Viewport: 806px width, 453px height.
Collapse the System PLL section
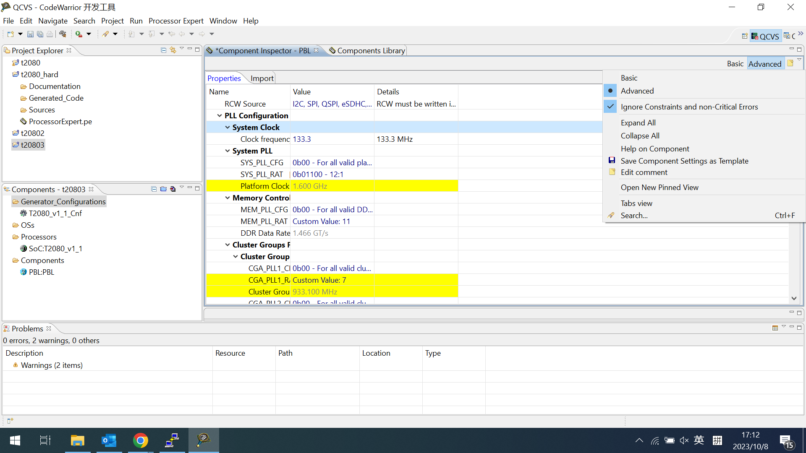point(227,151)
